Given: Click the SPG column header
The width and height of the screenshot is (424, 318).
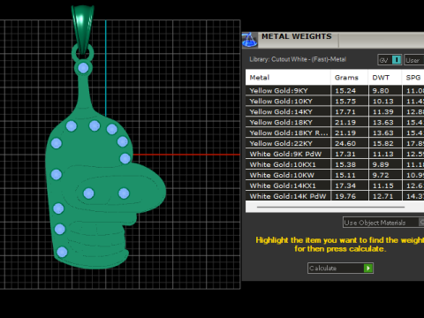Looking at the screenshot, I should [x=413, y=78].
